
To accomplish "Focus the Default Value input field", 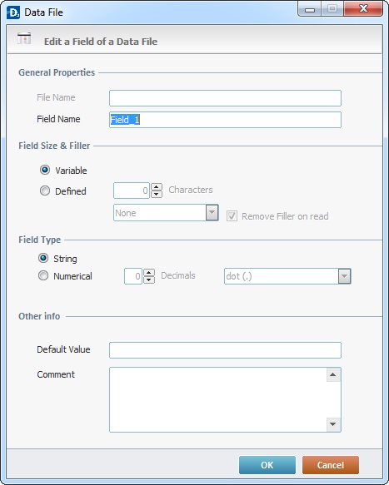I will tap(225, 350).
